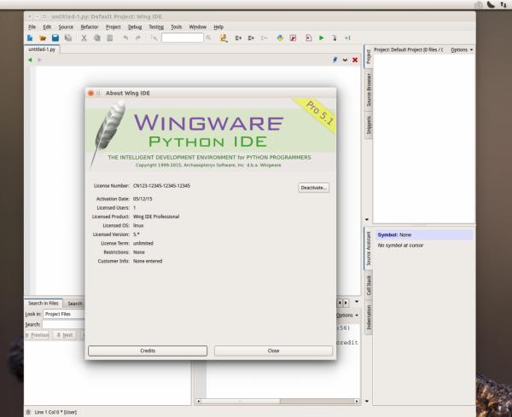Start debugging with the green play icon
The width and height of the screenshot is (512, 417).
[322, 38]
